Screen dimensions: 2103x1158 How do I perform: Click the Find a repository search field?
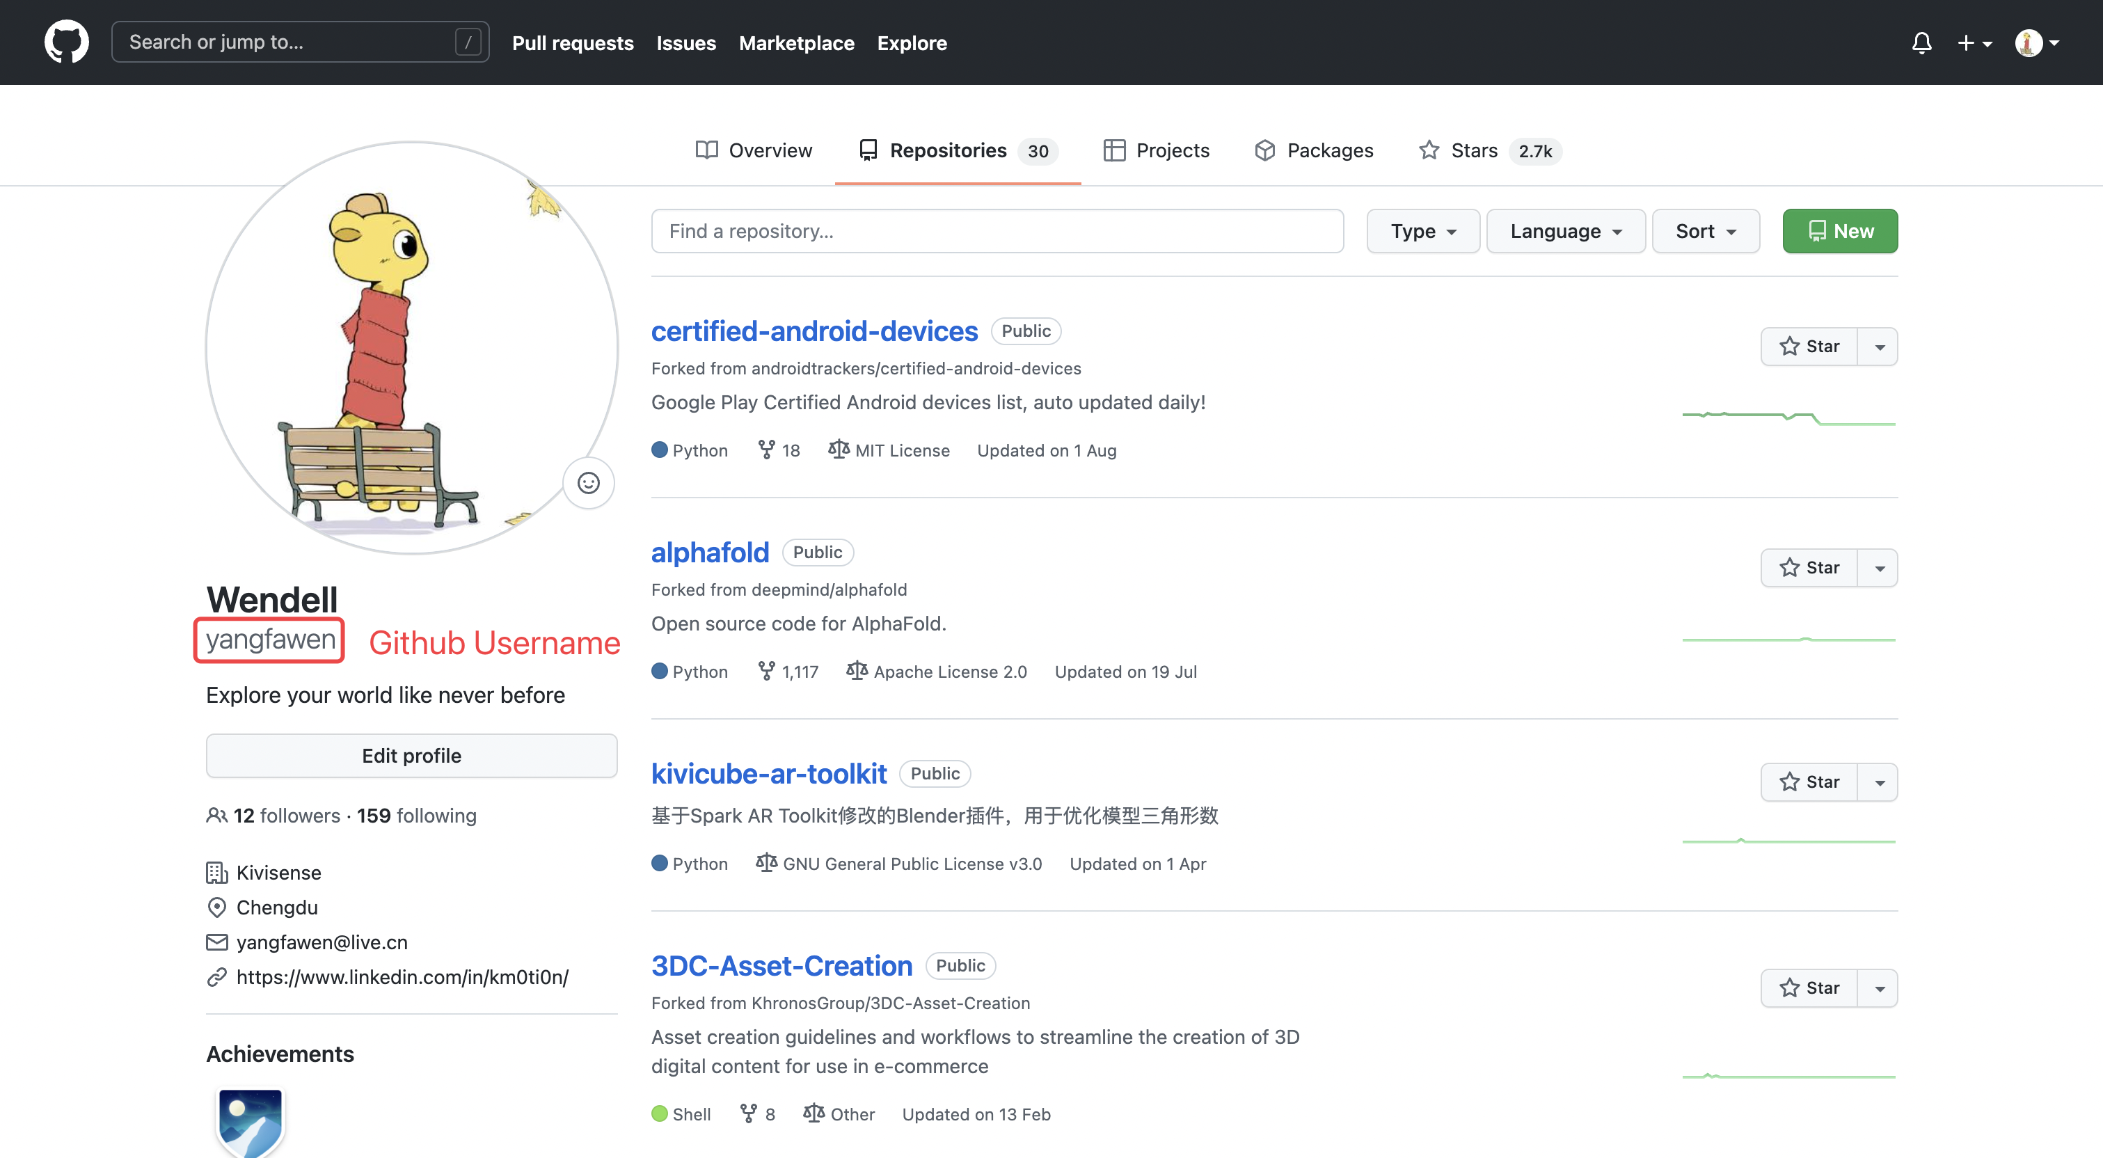[x=997, y=231]
